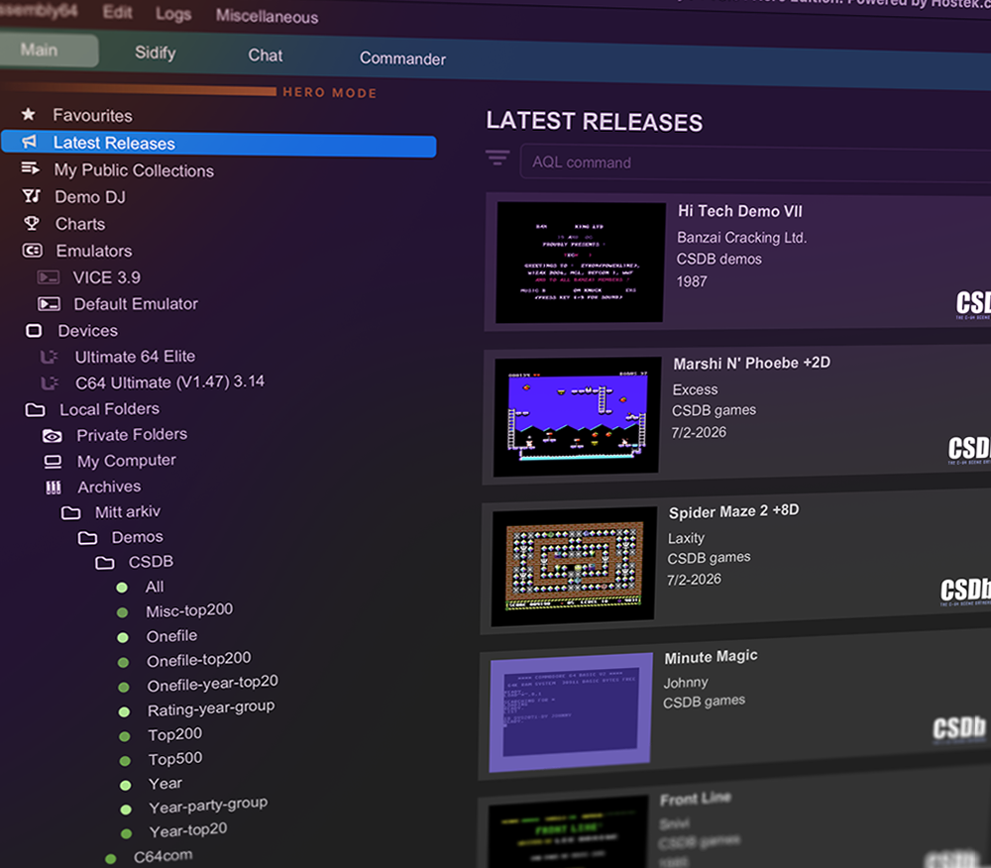Click the Latest Releases megaphone icon
This screenshot has height=868, width=991.
tap(30, 143)
